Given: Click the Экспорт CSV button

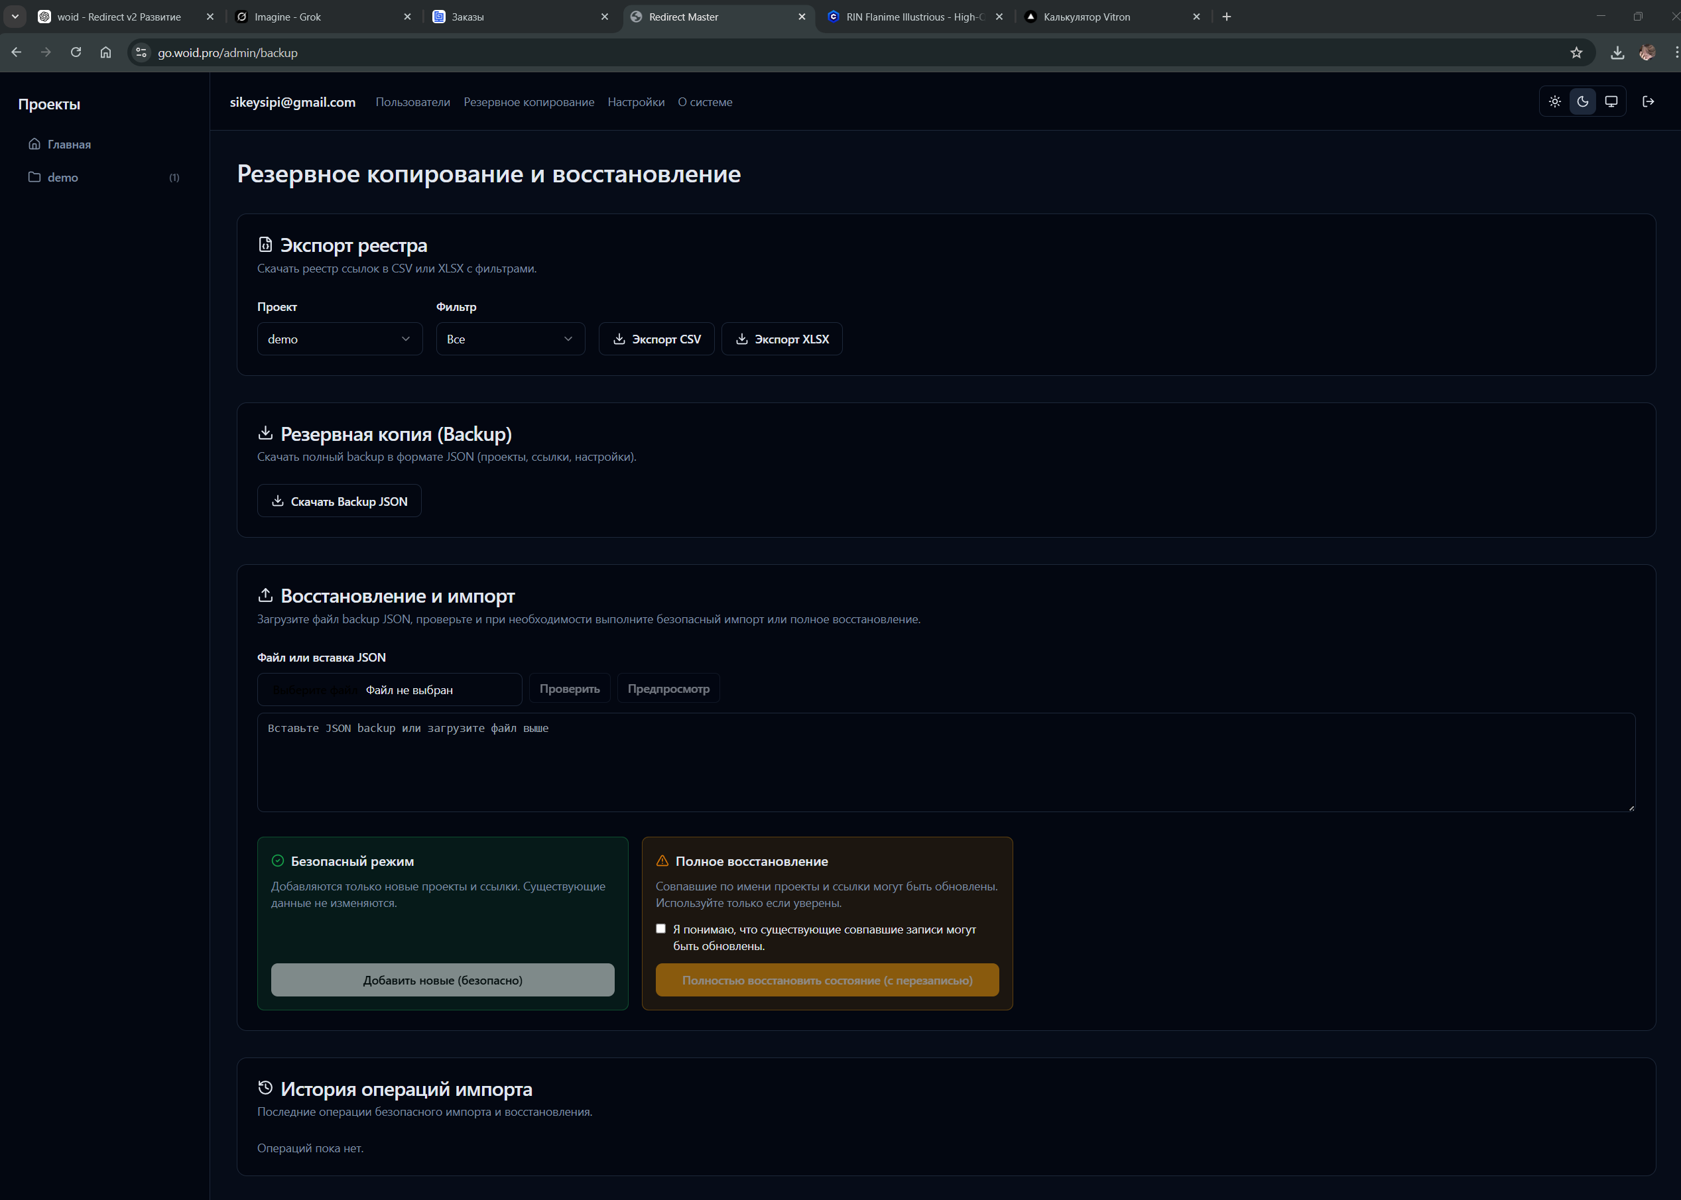Looking at the screenshot, I should tap(656, 339).
